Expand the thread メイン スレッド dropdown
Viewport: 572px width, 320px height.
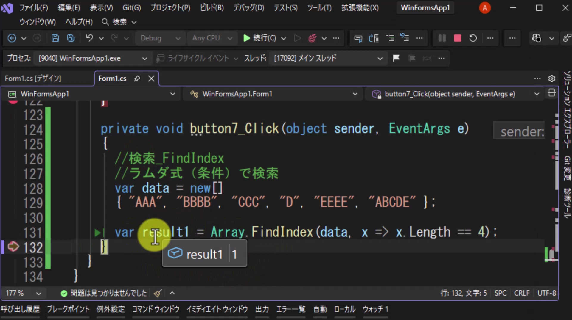pyautogui.click(x=328, y=58)
